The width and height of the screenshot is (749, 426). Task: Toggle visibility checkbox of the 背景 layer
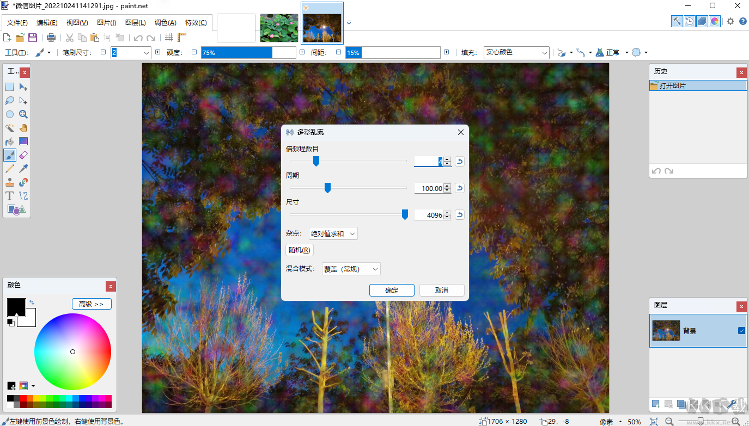pos(740,330)
